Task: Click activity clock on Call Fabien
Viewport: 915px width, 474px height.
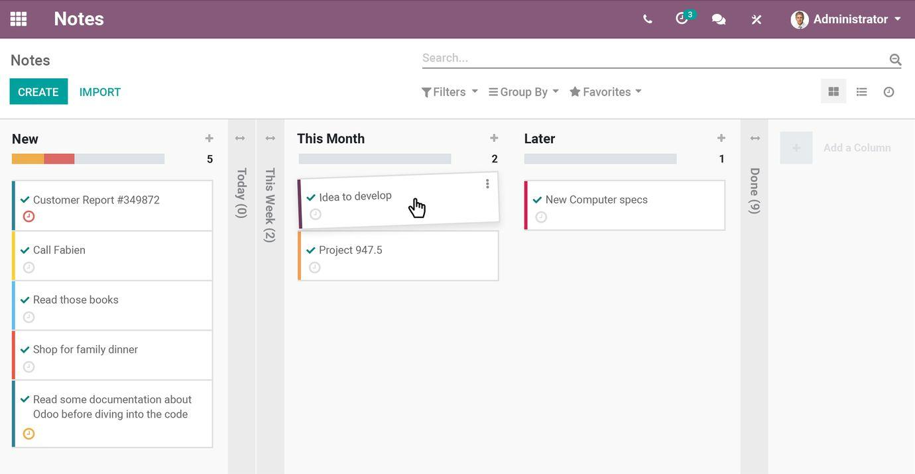Action: pos(29,268)
